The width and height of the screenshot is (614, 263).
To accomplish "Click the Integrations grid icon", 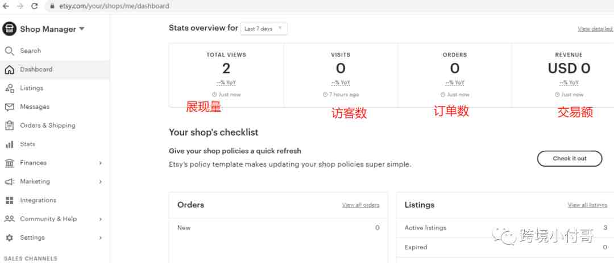I will (10, 200).
